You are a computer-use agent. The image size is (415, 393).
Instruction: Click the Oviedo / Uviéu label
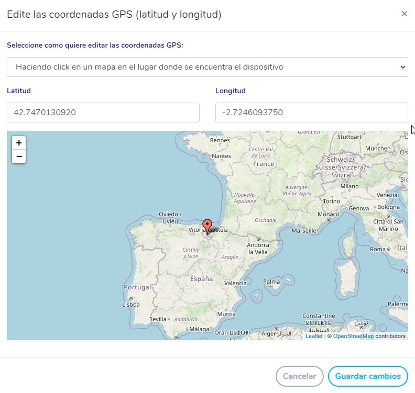pos(170,218)
